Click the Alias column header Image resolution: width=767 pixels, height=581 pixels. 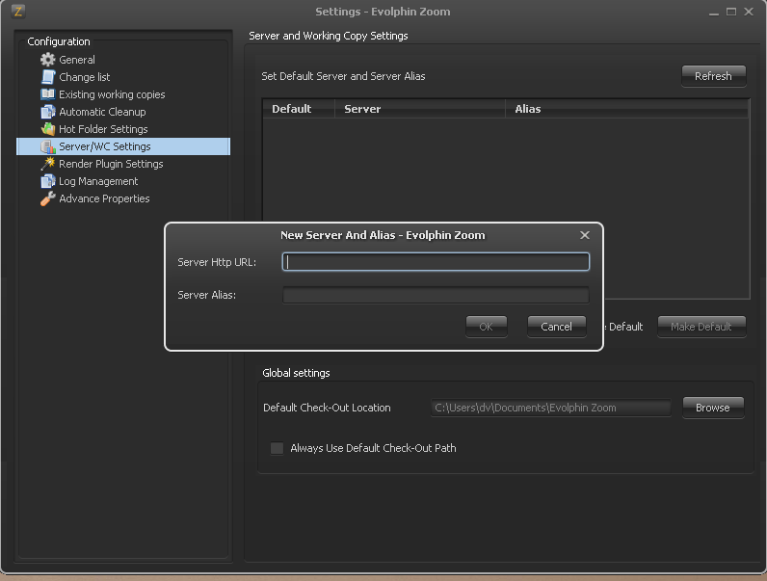(x=626, y=109)
